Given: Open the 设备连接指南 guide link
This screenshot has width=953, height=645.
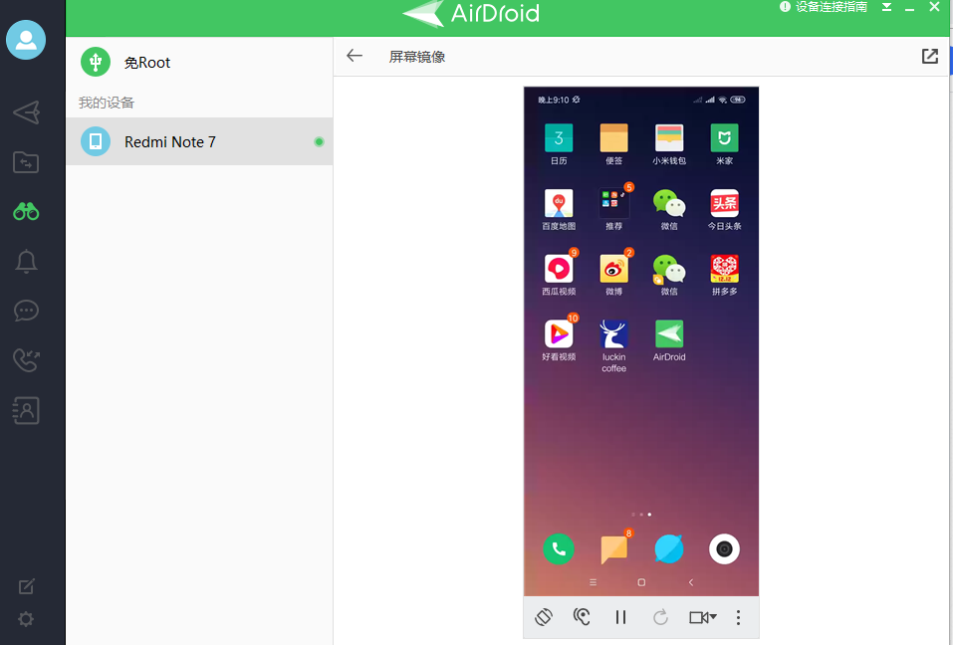Looking at the screenshot, I should (824, 7).
